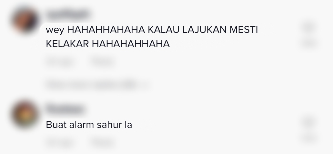Click the word 'wey' in first comment
The image size is (333, 154).
pos(55,30)
